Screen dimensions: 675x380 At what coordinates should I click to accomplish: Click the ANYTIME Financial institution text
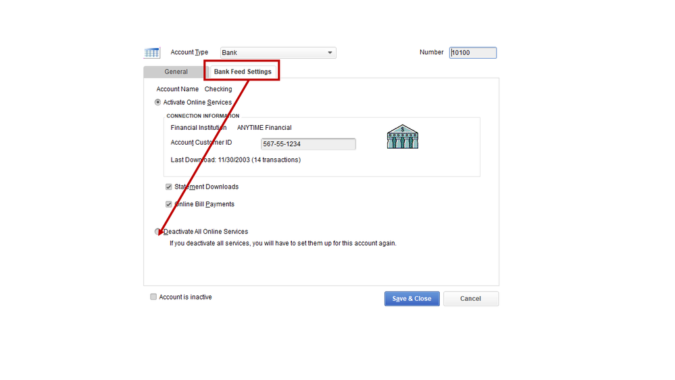[x=264, y=128]
